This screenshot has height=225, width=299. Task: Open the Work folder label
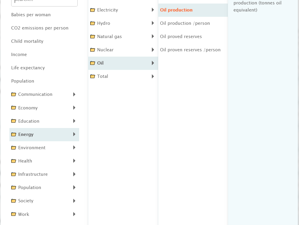[24, 214]
